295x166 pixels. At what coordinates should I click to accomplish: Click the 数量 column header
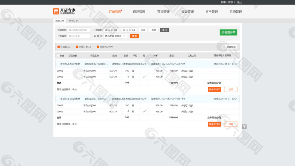[x=126, y=56]
